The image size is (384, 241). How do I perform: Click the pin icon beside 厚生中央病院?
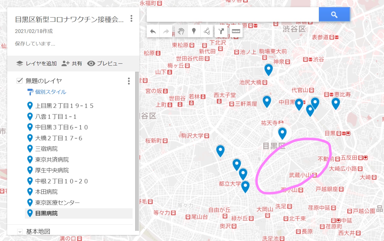(x=30, y=170)
